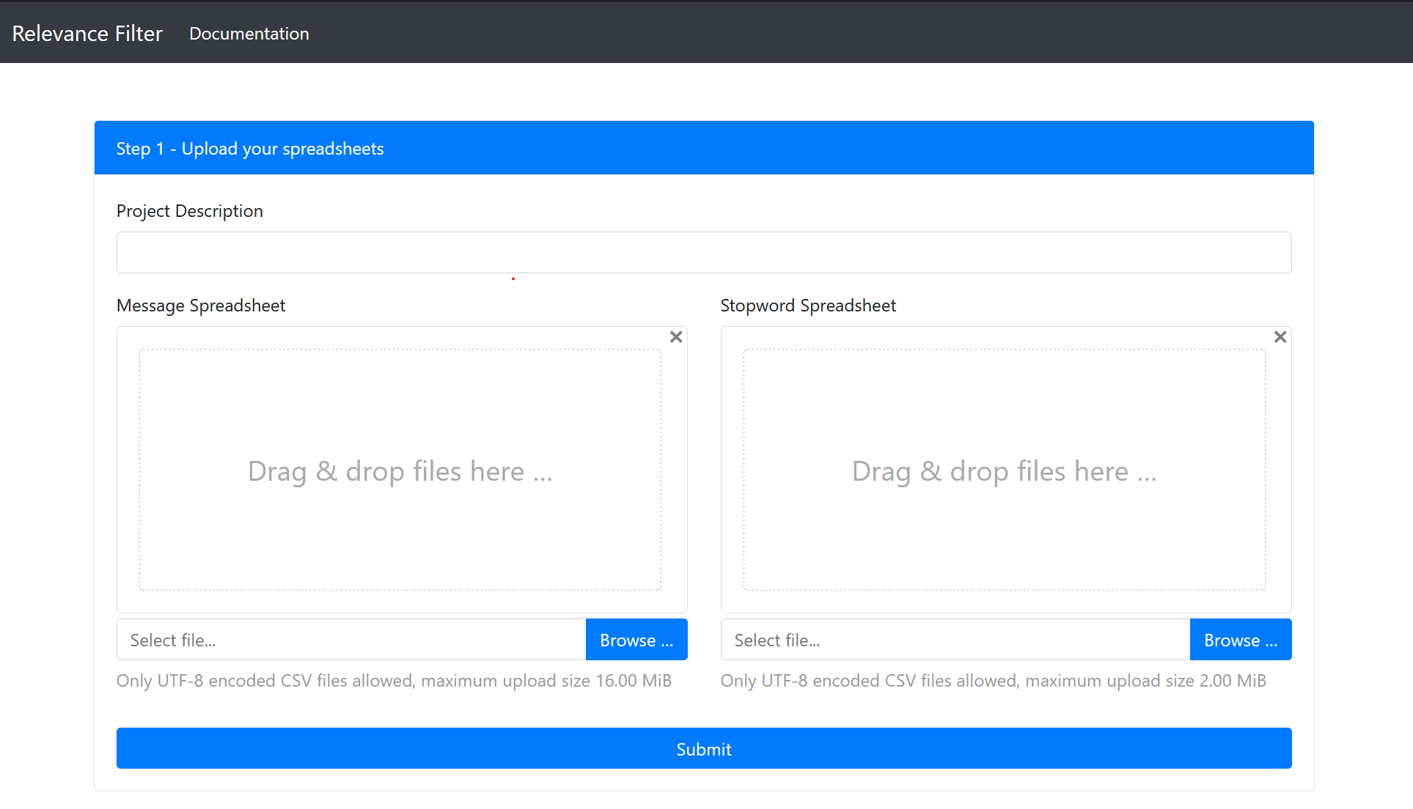Submit the uploaded spreadsheets
This screenshot has height=809, width=1413.
pos(703,748)
